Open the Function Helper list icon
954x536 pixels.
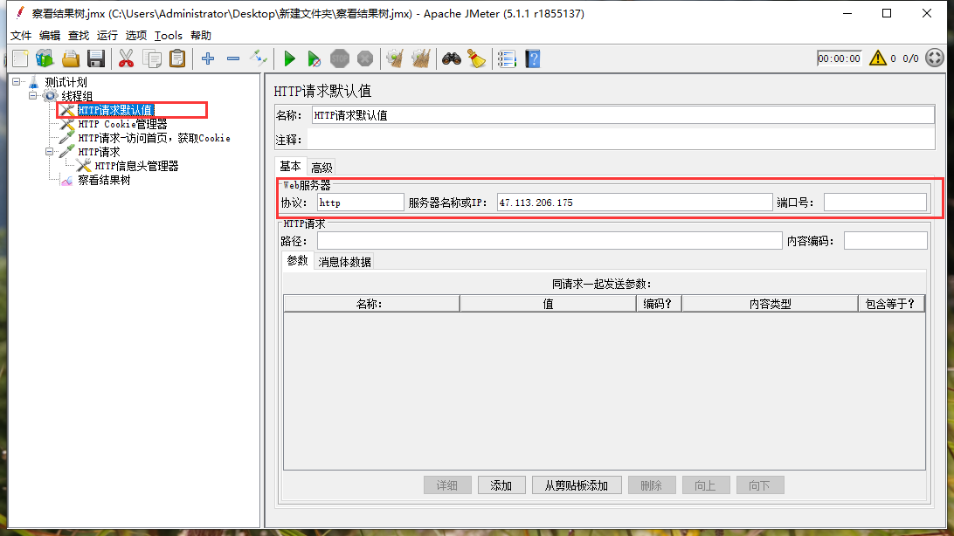(x=507, y=59)
